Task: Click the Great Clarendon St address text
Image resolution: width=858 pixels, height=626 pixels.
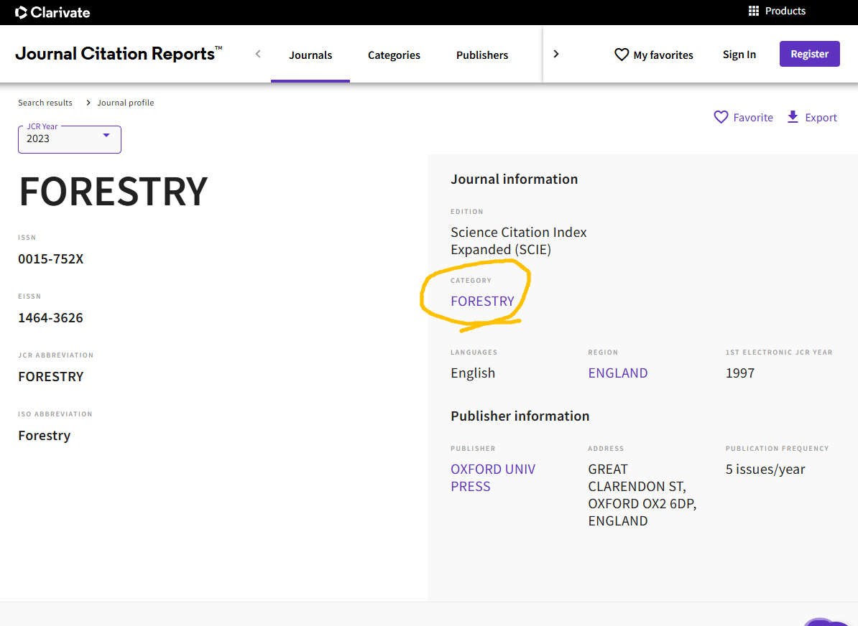Action: [642, 495]
